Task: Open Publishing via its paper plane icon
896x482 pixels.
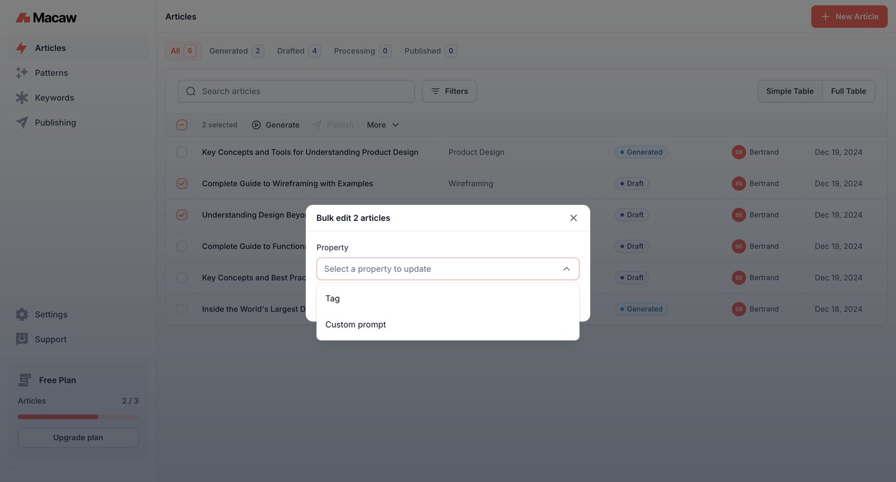Action: (x=22, y=123)
